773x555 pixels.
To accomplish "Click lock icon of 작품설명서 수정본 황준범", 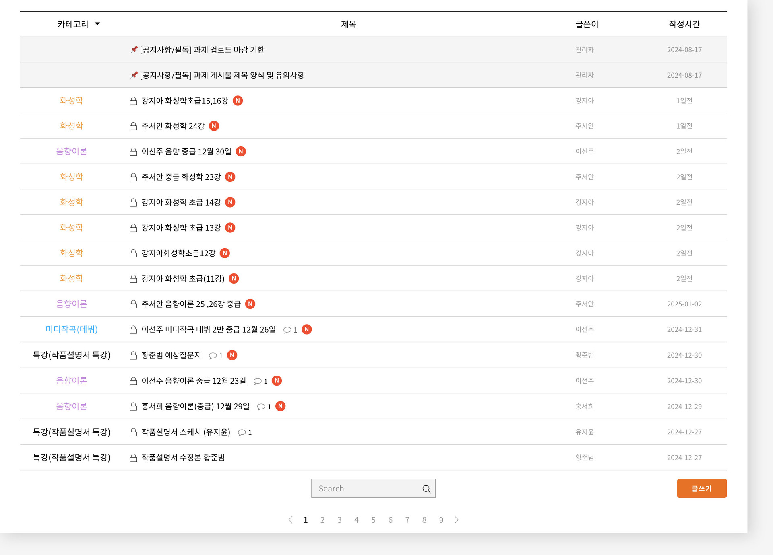I will [x=133, y=458].
